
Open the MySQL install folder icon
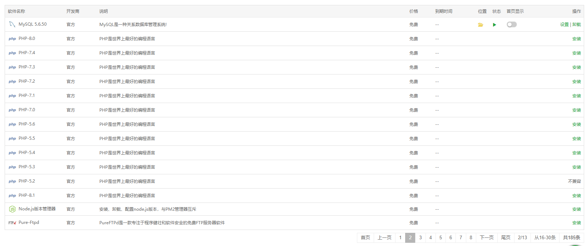[x=481, y=25]
